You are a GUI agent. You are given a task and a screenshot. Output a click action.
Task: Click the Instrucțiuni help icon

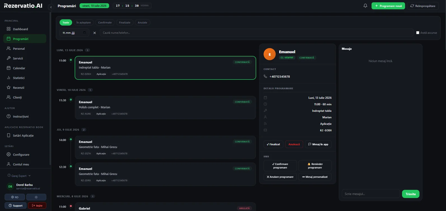tap(9, 116)
